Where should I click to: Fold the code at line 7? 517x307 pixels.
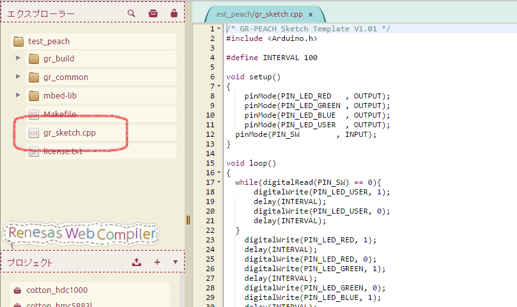[219, 87]
